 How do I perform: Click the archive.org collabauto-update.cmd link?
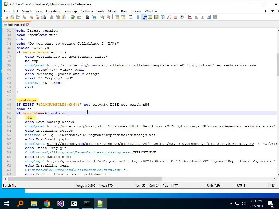click(112, 65)
